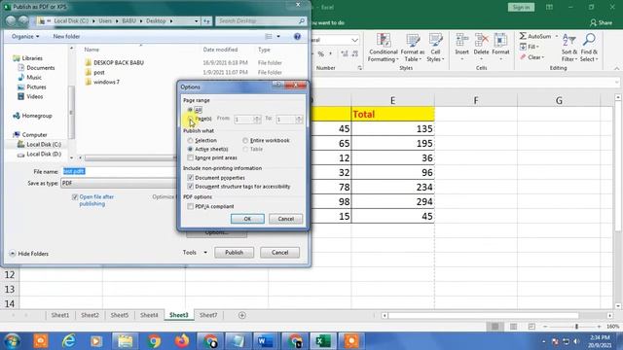Viewport: 623px width, 350px height.
Task: Switch to Sheet1 tab
Action: point(60,315)
